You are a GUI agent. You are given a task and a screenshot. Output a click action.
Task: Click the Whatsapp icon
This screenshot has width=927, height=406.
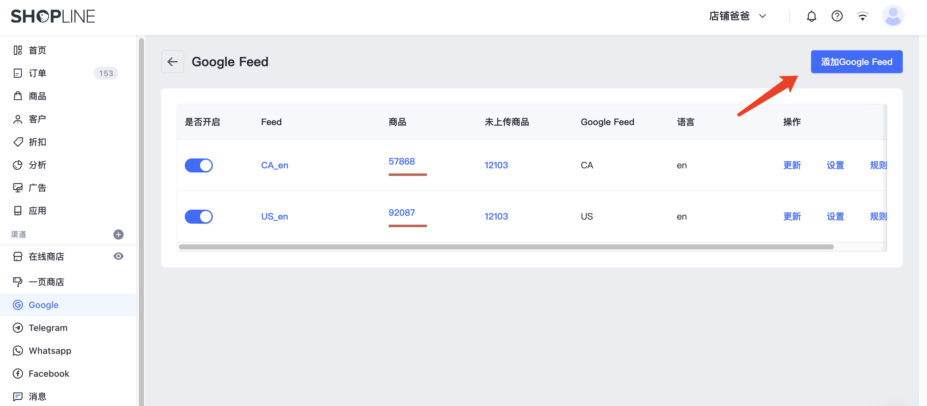click(18, 351)
